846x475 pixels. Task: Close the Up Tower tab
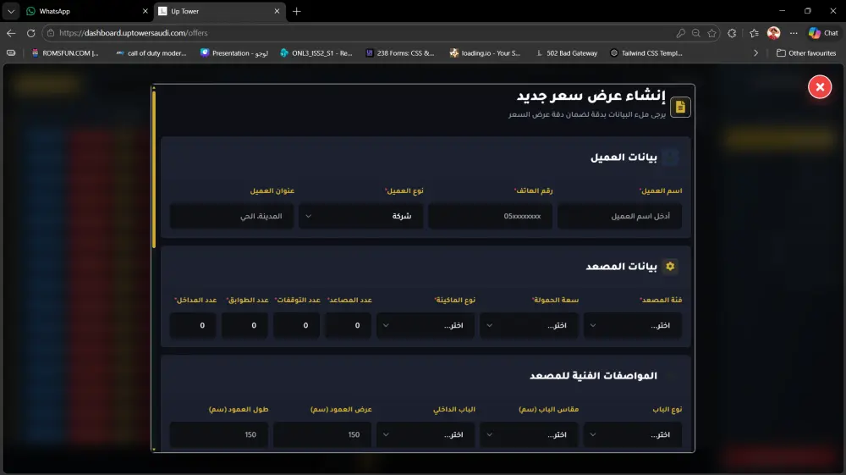click(x=277, y=11)
